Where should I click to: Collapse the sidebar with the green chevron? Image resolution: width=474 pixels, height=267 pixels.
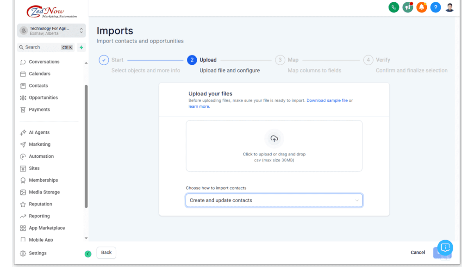point(88,254)
